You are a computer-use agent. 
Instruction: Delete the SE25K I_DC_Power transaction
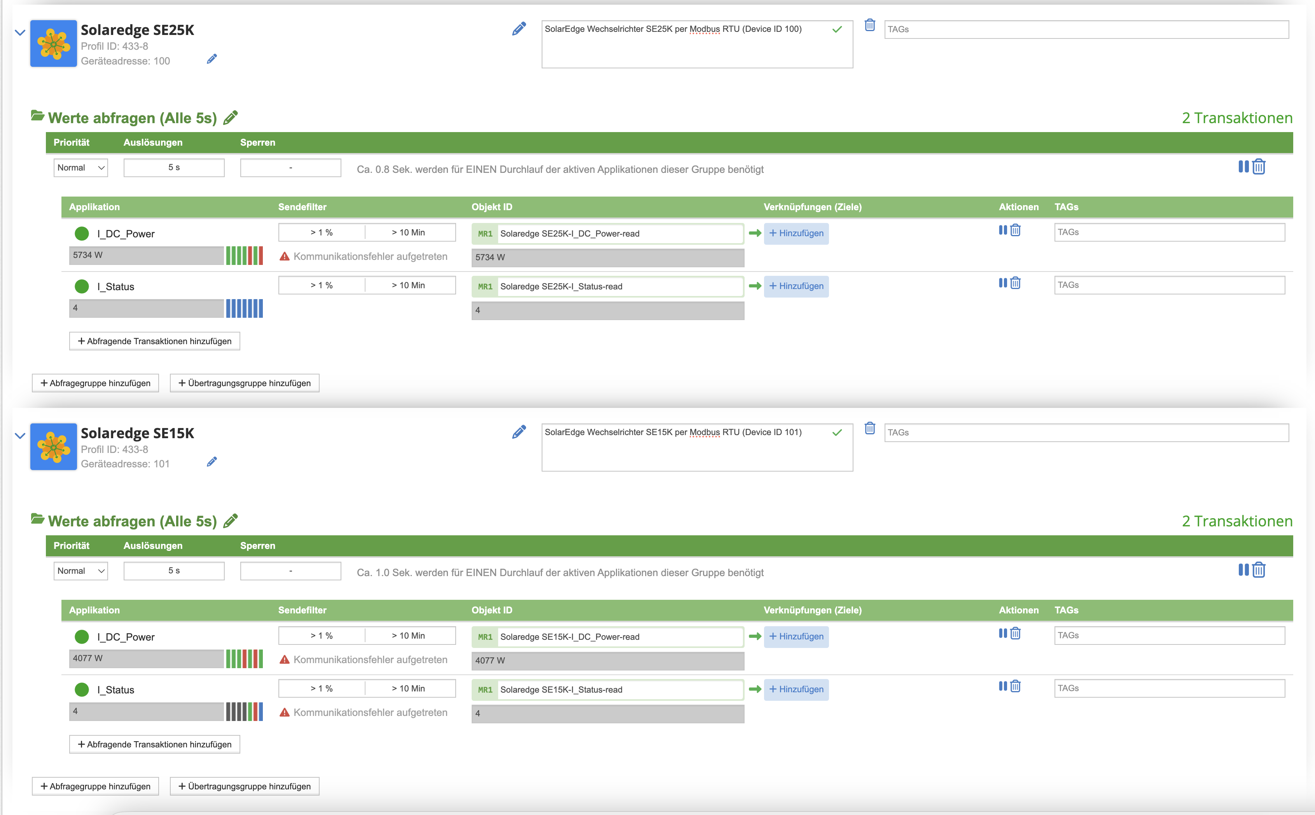tap(1015, 230)
